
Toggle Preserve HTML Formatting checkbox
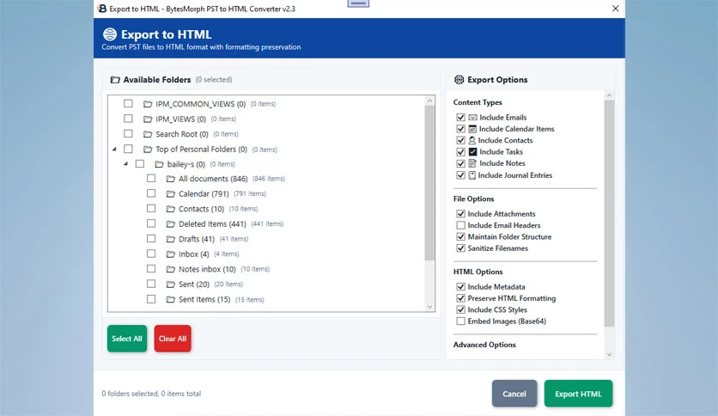pyautogui.click(x=460, y=298)
